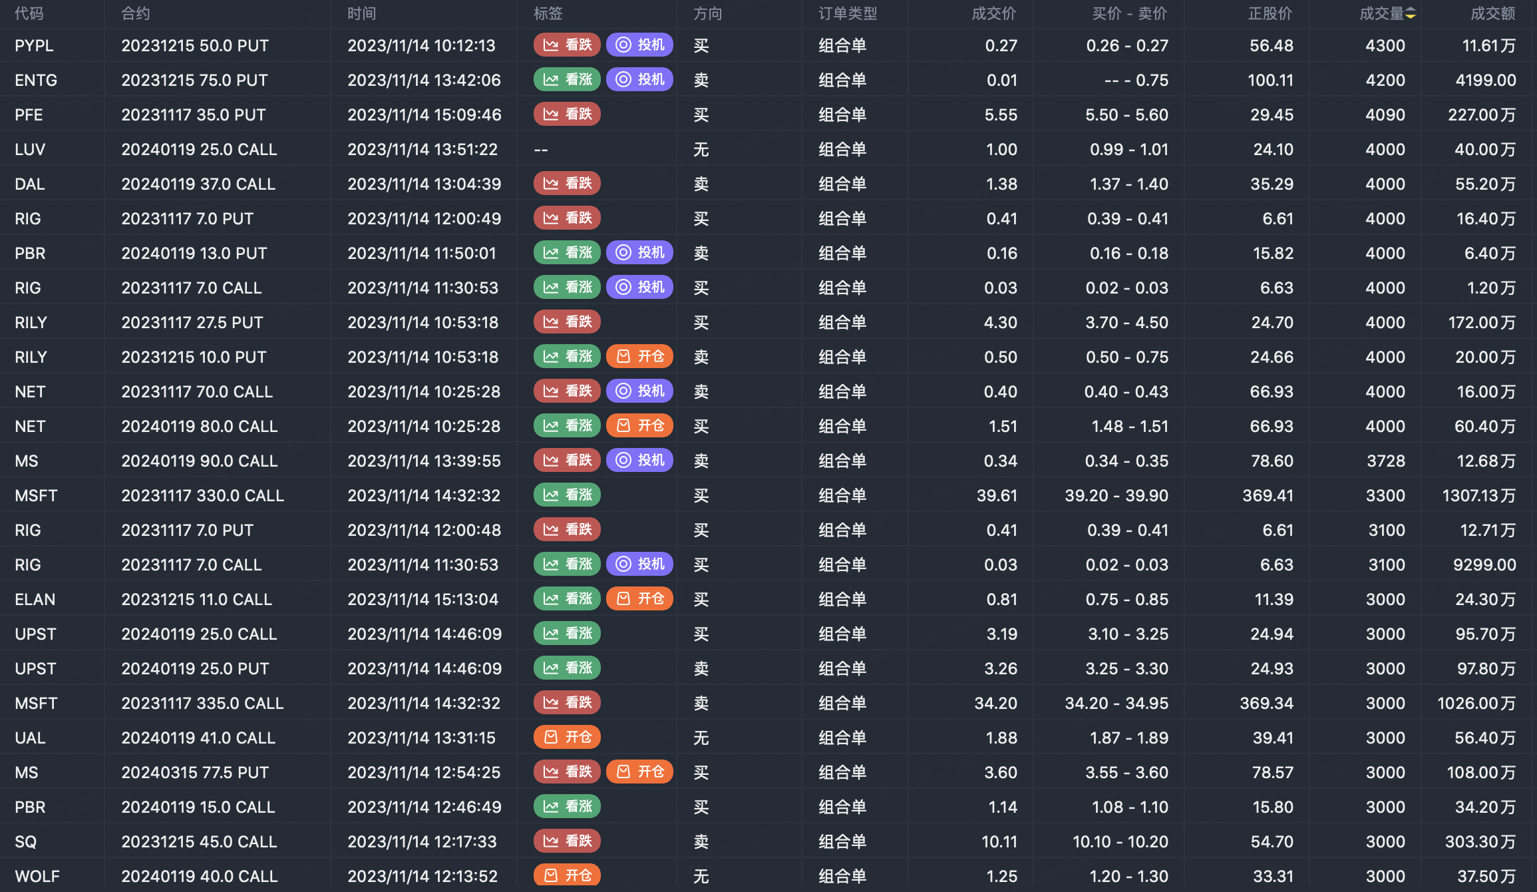
Task: Click trade price 39.61
Action: 997,495
